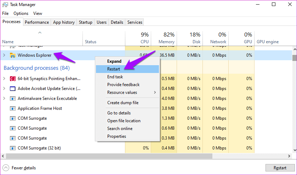Screen dimensions: 297x175
Task: Sort by the Network column header
Action: point(216,38)
